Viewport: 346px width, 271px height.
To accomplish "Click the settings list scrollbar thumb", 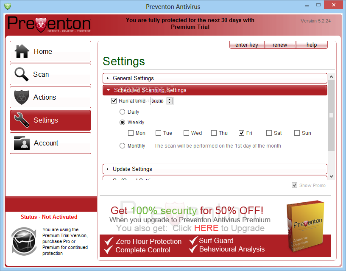I will pyautogui.click(x=331, y=115).
